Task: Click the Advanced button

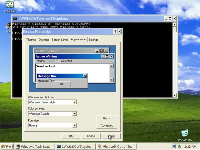Action: pyautogui.click(x=107, y=125)
